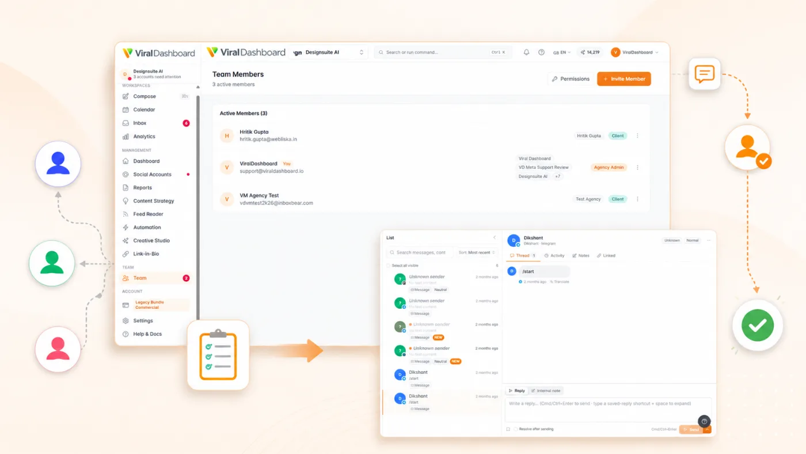Click the Test Agency workspace tag
The height and width of the screenshot is (454, 806).
coord(588,199)
